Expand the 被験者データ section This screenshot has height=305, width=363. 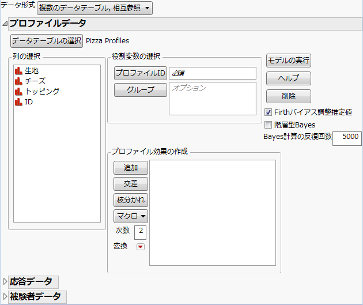pyautogui.click(x=5, y=296)
